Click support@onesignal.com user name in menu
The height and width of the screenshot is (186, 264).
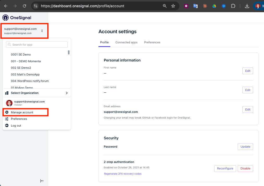(29, 102)
